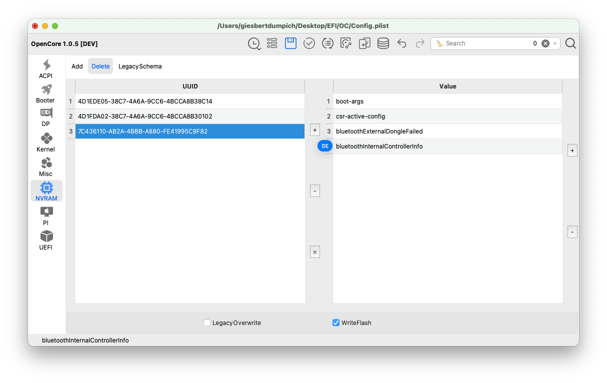Click the blue DE badge
The width and height of the screenshot is (607, 383).
(x=325, y=146)
